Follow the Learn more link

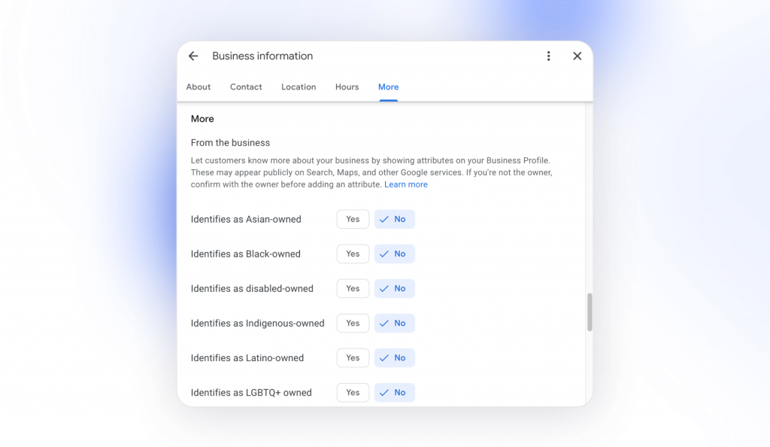pos(406,184)
